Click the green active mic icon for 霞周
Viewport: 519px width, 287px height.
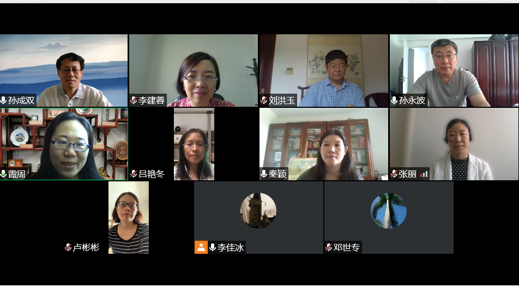click(x=4, y=174)
